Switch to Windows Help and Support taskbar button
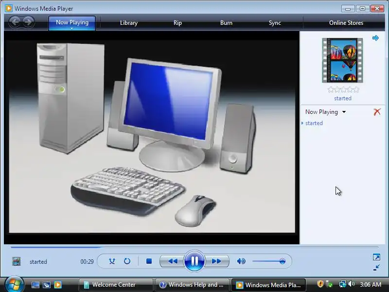Image resolution: width=389 pixels, height=292 pixels. point(193,285)
